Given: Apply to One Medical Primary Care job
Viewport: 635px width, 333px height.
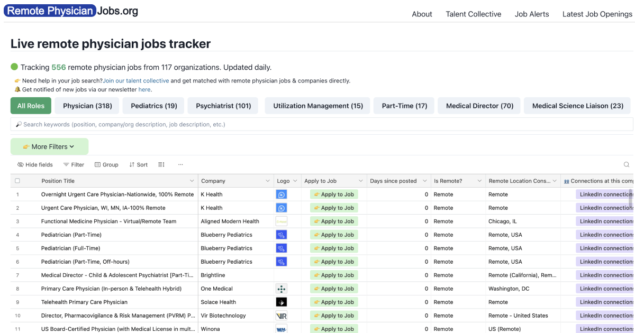Looking at the screenshot, I should click(x=334, y=289).
